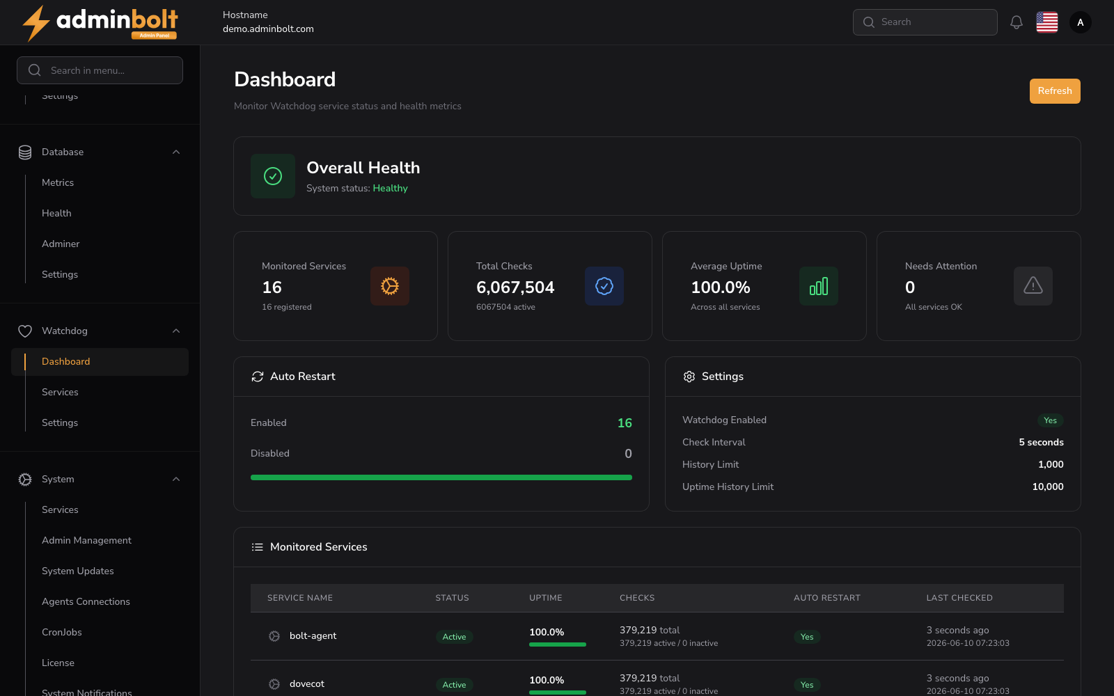Click dovecot uptime progress bar
The height and width of the screenshot is (696, 1114).
pyautogui.click(x=558, y=693)
